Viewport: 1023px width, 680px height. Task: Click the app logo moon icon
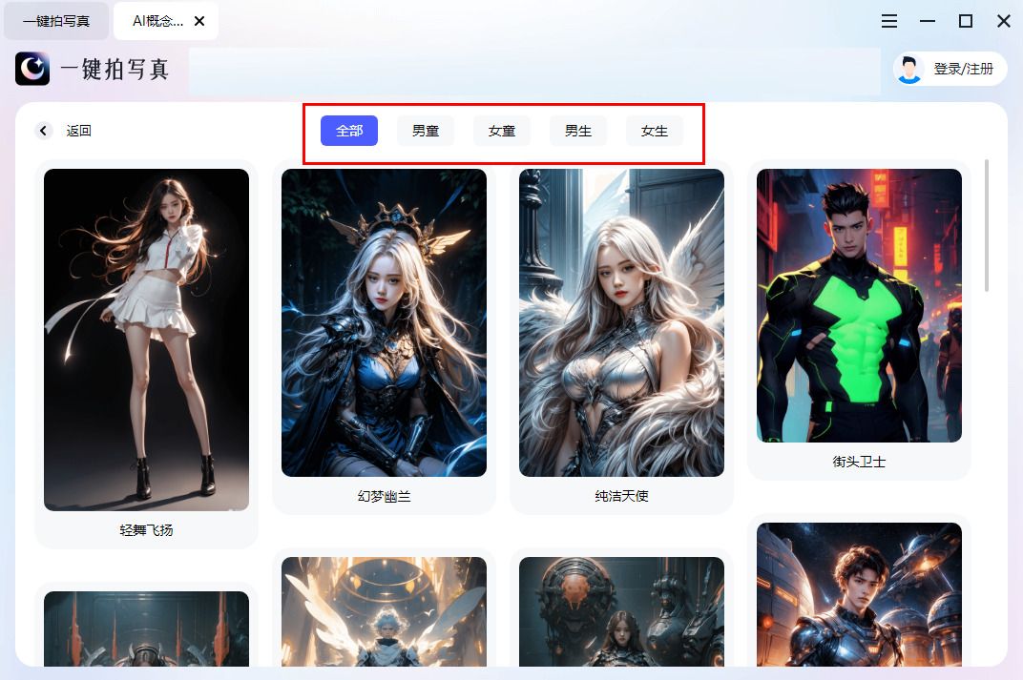coord(32,69)
